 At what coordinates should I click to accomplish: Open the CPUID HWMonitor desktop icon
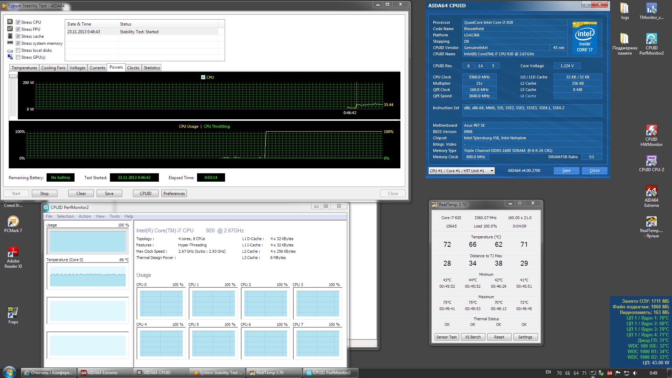(651, 131)
